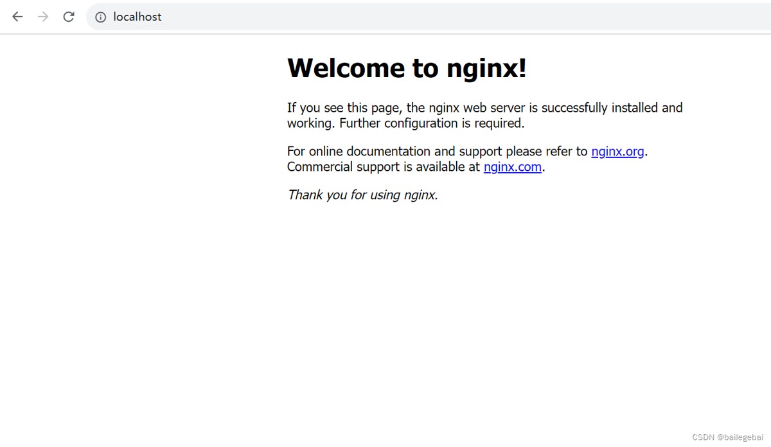The height and width of the screenshot is (447, 771).
Task: Click "For online documentation and support" text
Action: click(394, 152)
